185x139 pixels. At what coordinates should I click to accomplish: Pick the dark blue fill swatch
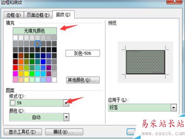coord(43,56)
